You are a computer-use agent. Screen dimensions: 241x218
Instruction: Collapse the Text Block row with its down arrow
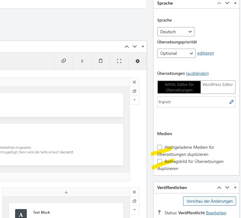(x=134, y=210)
